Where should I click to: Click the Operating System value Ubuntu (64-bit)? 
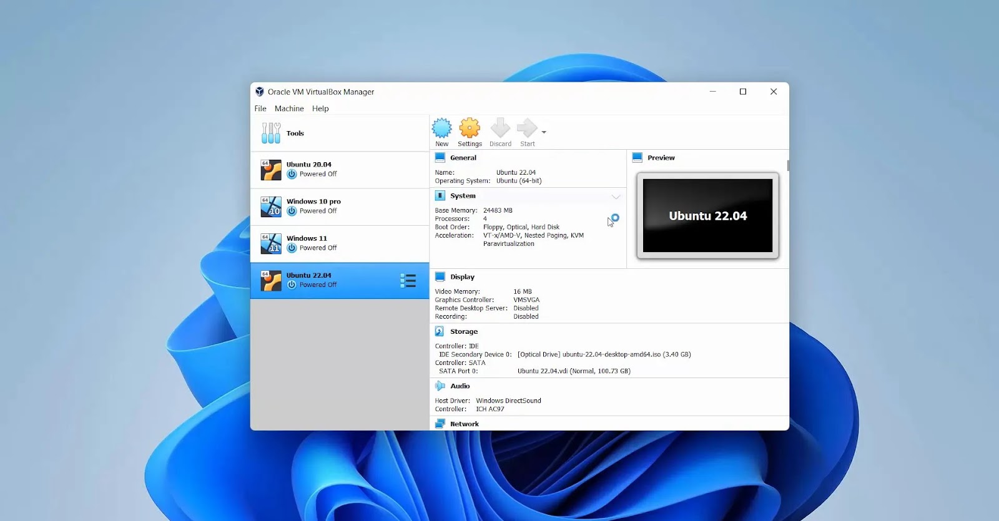point(519,181)
